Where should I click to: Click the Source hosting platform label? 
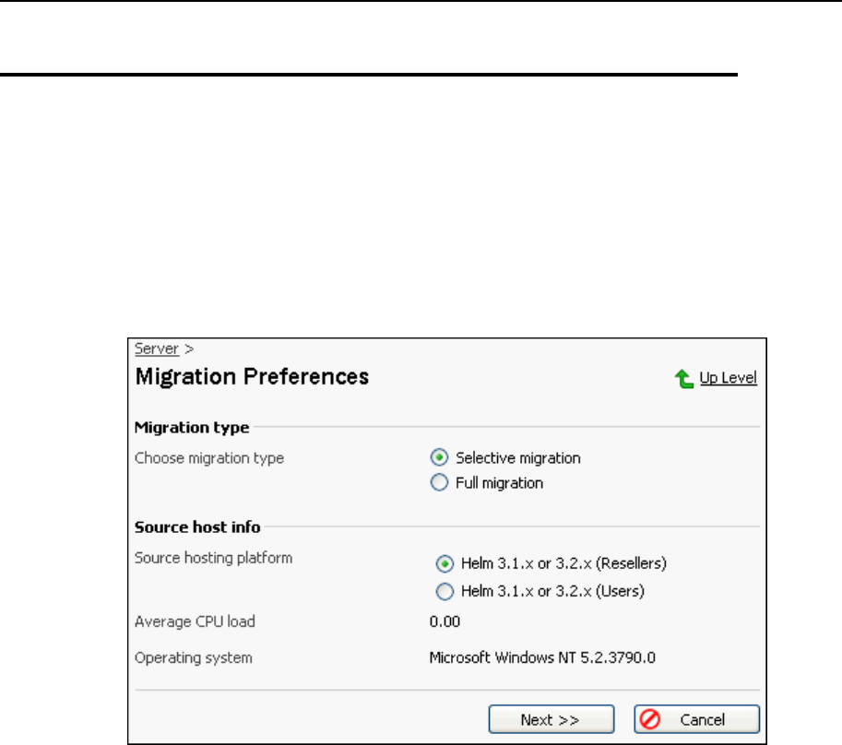point(213,558)
